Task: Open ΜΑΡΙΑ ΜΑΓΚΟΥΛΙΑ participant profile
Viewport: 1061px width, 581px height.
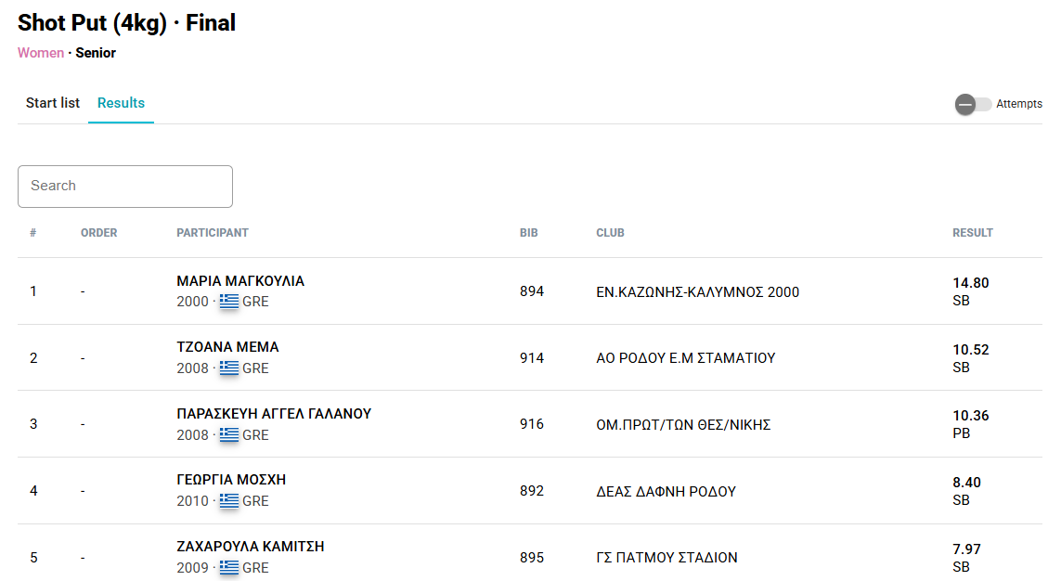Action: (x=240, y=281)
